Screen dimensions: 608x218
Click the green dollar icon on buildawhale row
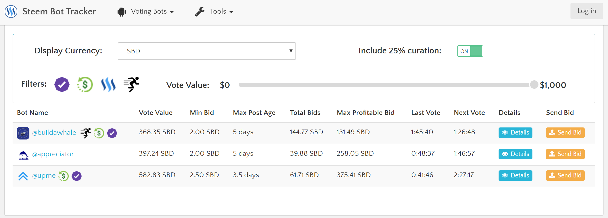click(99, 133)
